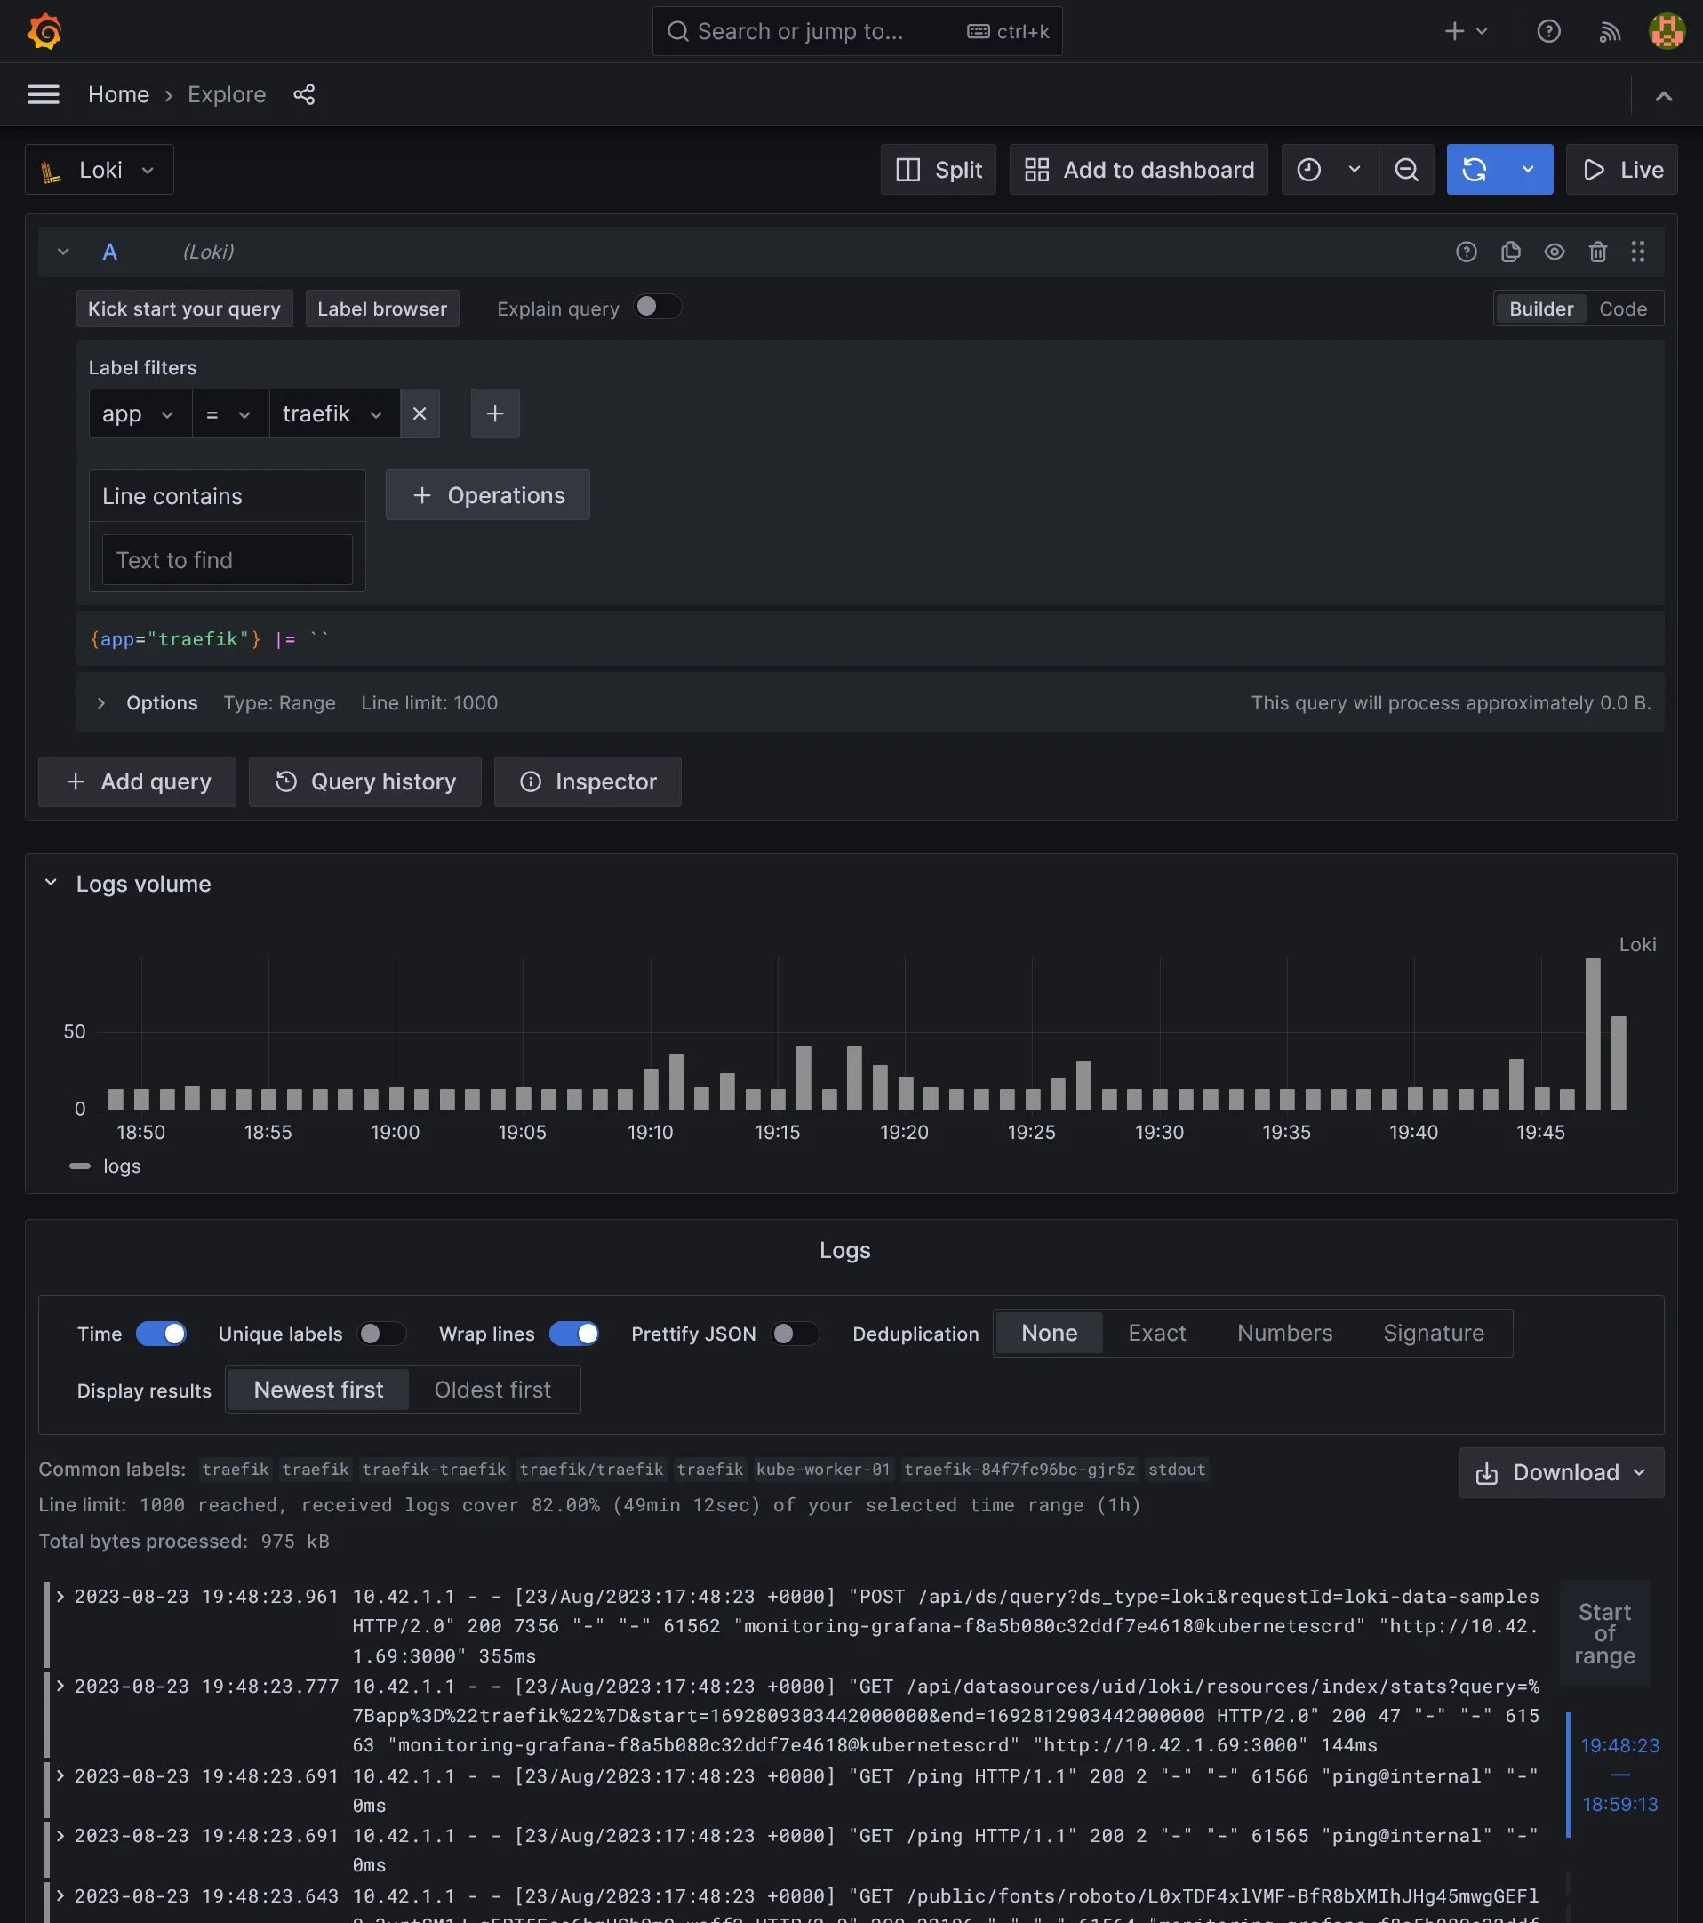Enable the Explain query switch
The width and height of the screenshot is (1703, 1923).
pos(656,308)
